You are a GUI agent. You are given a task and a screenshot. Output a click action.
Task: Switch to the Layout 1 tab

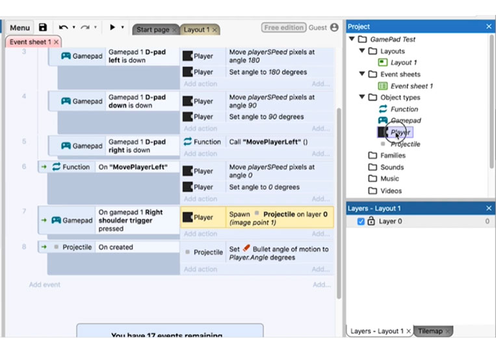click(196, 30)
